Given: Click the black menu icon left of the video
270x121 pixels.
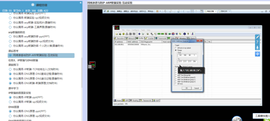Looking at the screenshot, I should pyautogui.click(x=89, y=67).
